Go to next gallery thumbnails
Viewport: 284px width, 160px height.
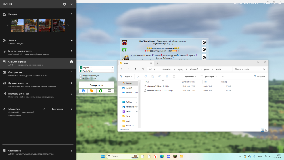[68, 25]
